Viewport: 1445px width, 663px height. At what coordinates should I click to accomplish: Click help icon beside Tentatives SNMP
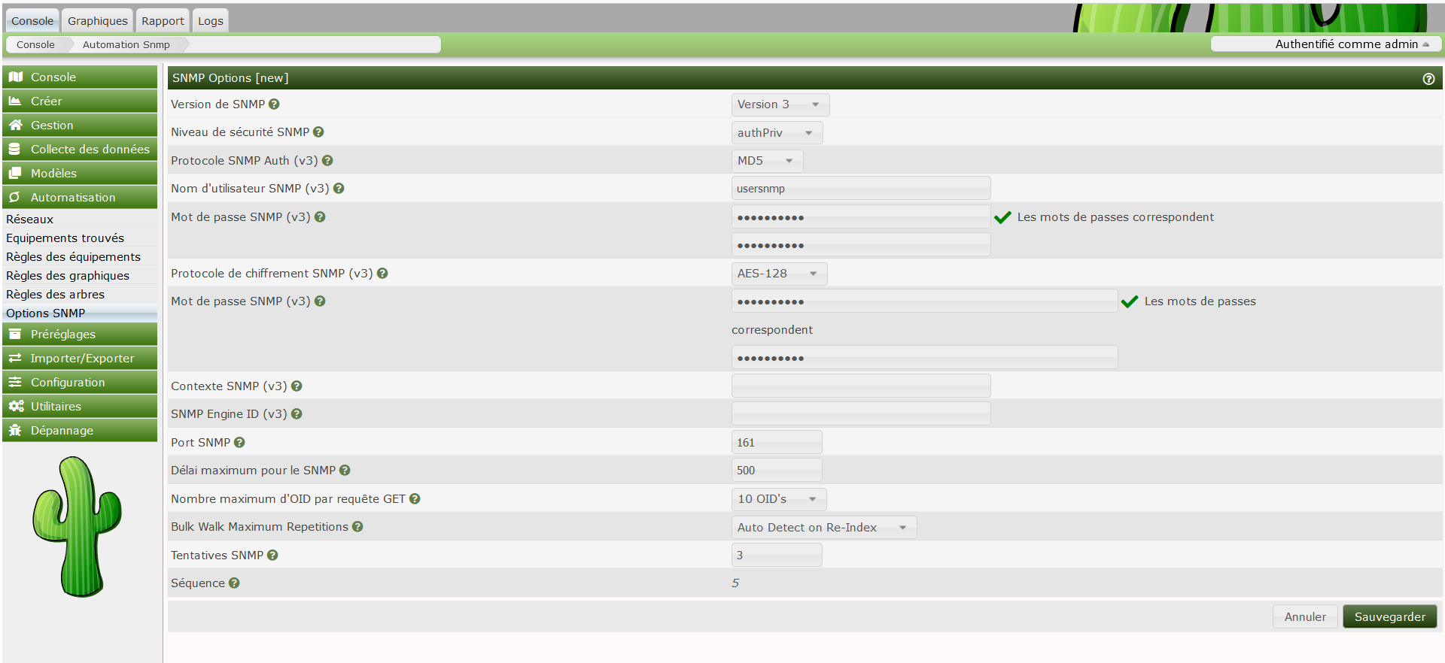coord(272,556)
